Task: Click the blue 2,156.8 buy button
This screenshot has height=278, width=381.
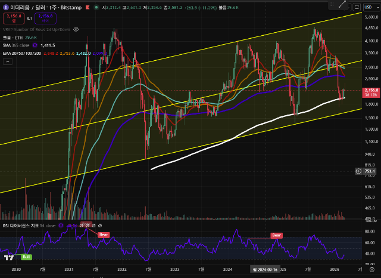Action: (x=45, y=18)
